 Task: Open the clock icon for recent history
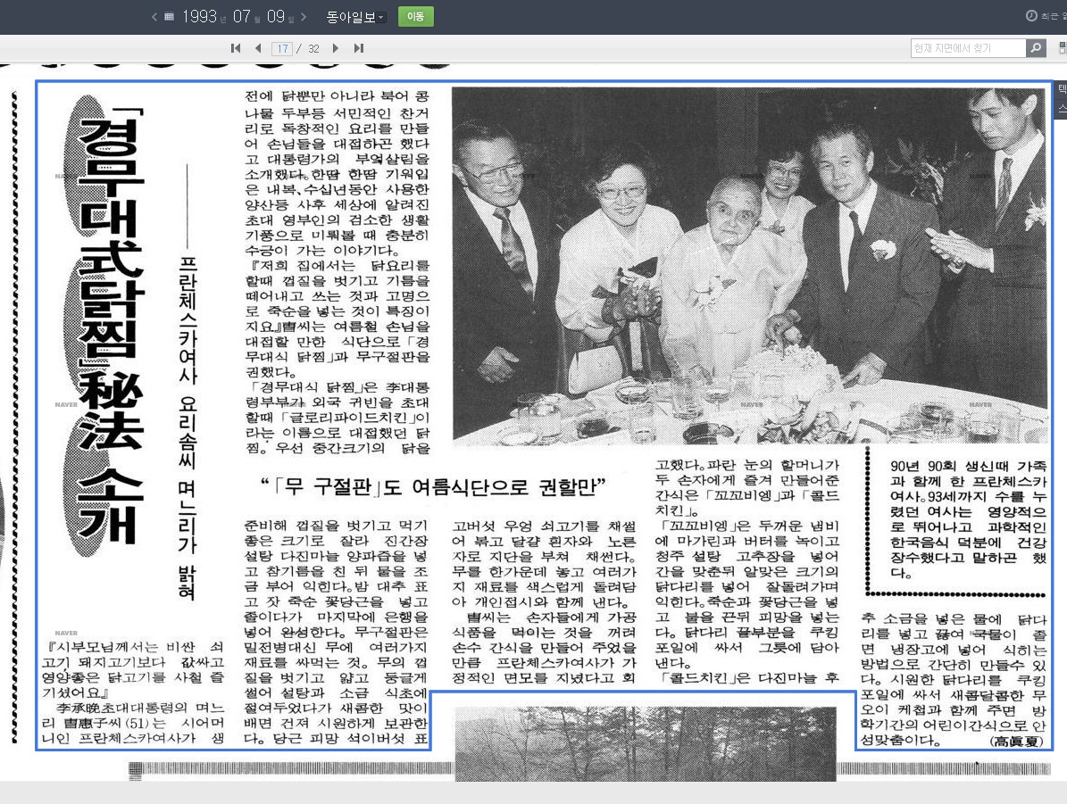pos(1031,16)
